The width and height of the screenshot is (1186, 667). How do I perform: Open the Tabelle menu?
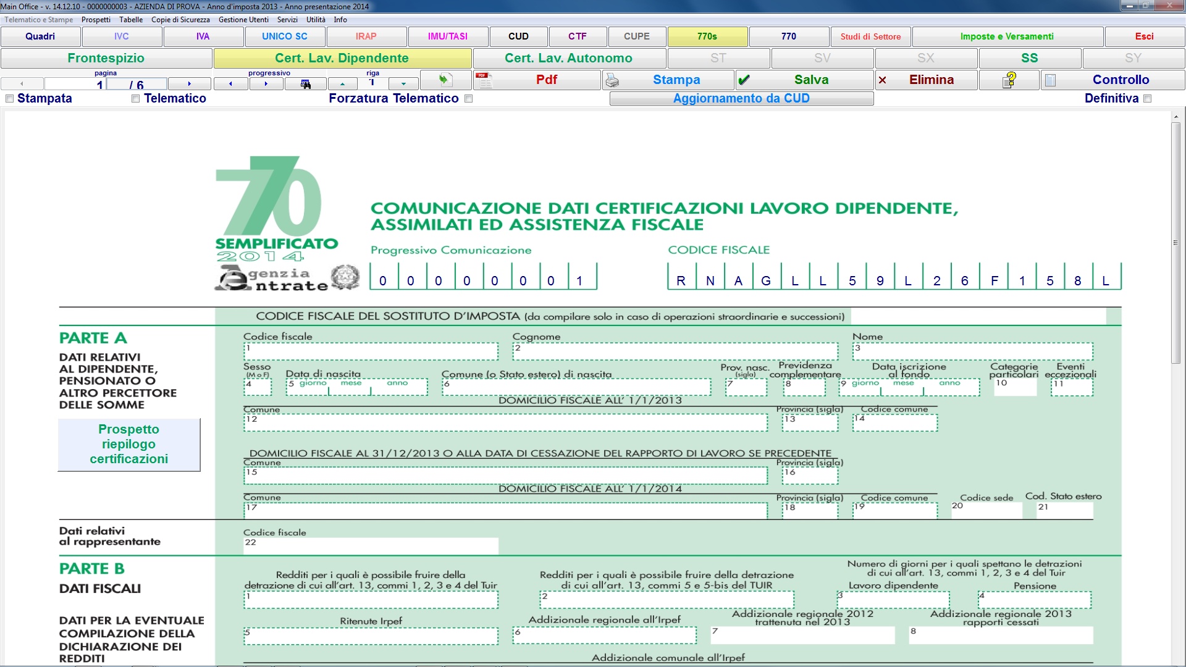point(131,20)
